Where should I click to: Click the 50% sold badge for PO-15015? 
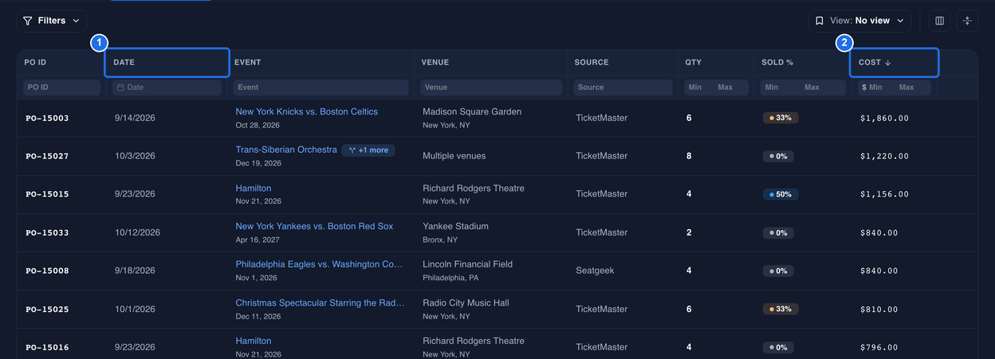(781, 194)
